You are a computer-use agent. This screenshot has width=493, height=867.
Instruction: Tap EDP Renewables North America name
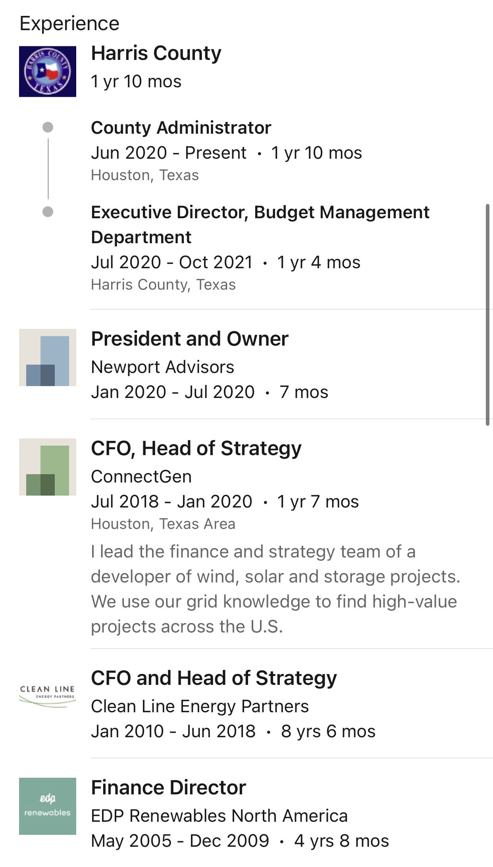(219, 816)
